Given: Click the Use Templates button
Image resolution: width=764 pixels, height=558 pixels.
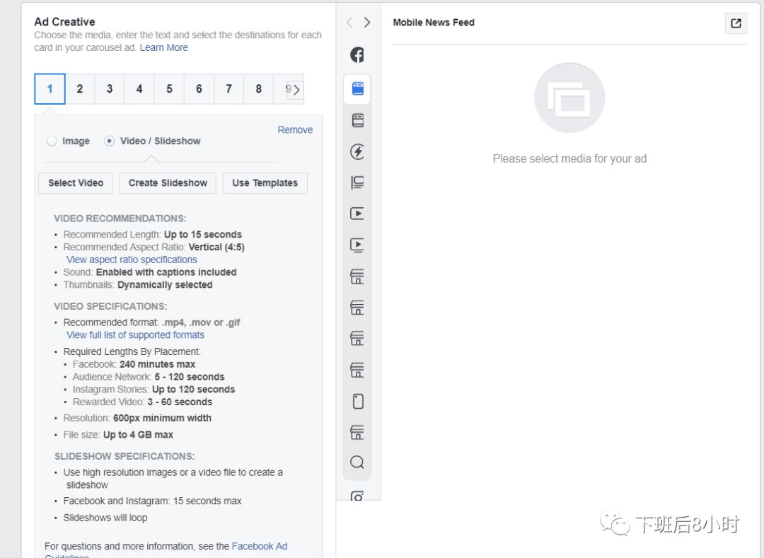Looking at the screenshot, I should (265, 183).
